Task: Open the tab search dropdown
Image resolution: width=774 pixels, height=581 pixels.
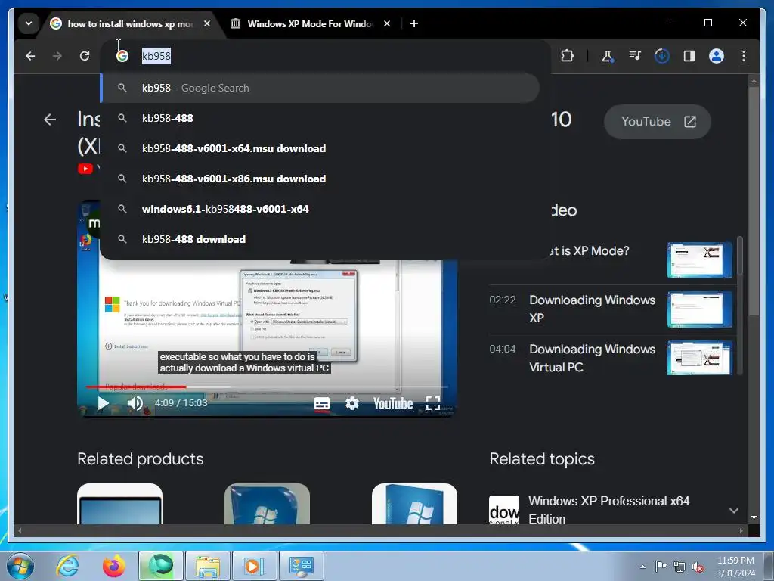Action: pyautogui.click(x=29, y=23)
